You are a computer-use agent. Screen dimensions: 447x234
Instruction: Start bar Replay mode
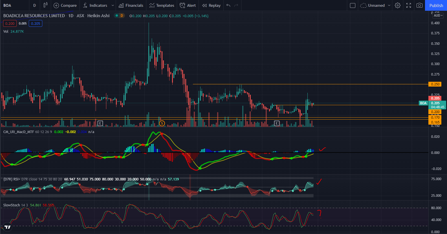click(212, 5)
